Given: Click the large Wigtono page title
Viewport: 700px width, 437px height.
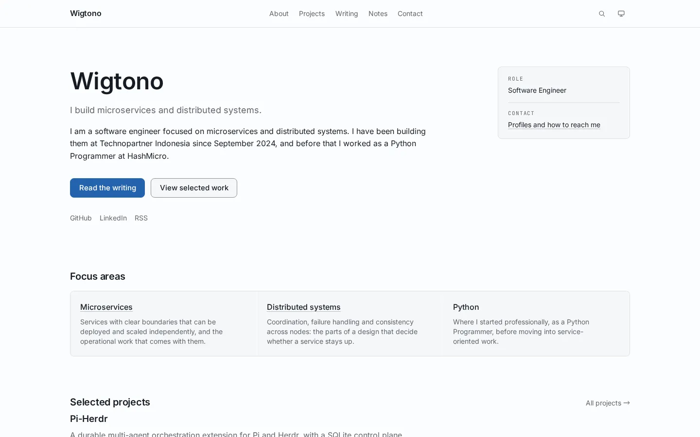Looking at the screenshot, I should [117, 81].
